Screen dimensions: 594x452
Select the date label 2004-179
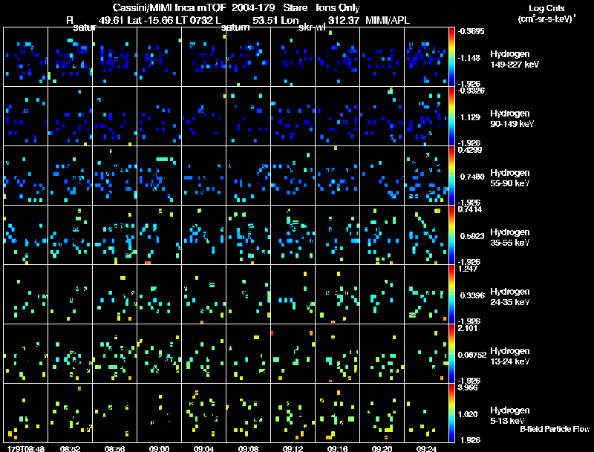253,7
